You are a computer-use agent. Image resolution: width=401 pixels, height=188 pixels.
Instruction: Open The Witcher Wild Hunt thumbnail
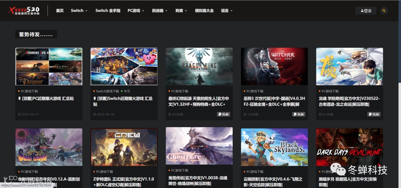[274, 66]
